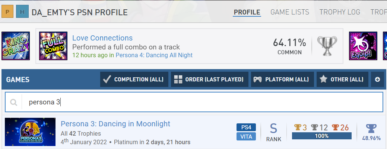Open the King Crazy trophy icon
Image resolution: width=387 pixels, height=149 pixels.
pyautogui.click(x=10, y=46)
